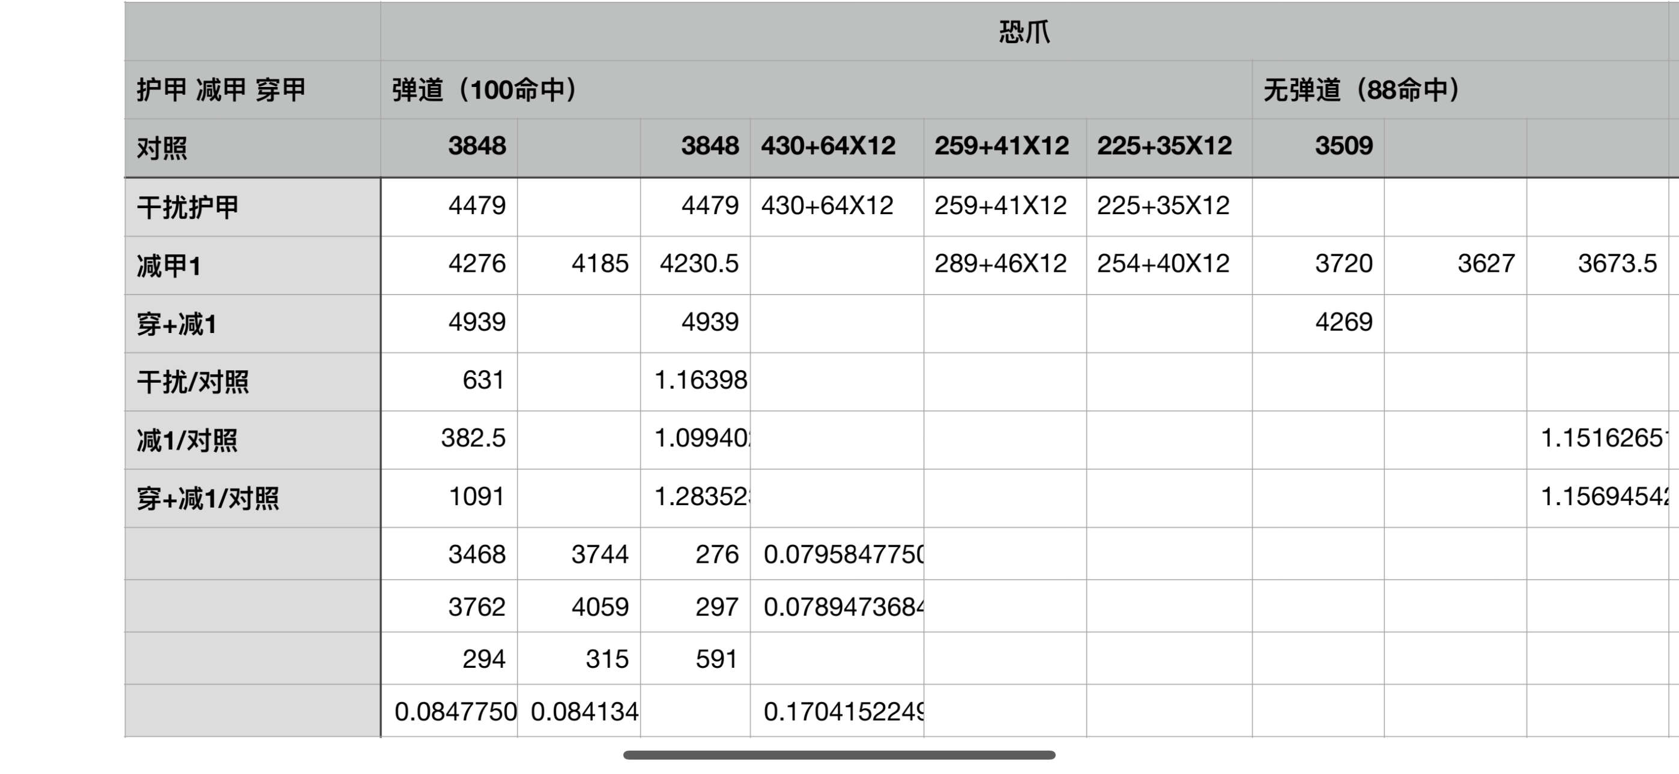The height and width of the screenshot is (774, 1679).
Task: Select the 干扰护甲 row label
Action: [188, 207]
